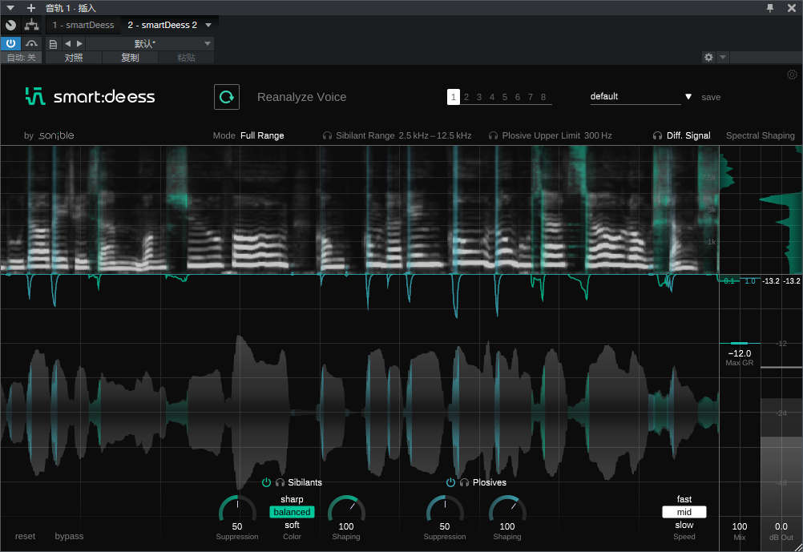Click the dB Out value 0.0
The width and height of the screenshot is (803, 552).
tap(781, 526)
